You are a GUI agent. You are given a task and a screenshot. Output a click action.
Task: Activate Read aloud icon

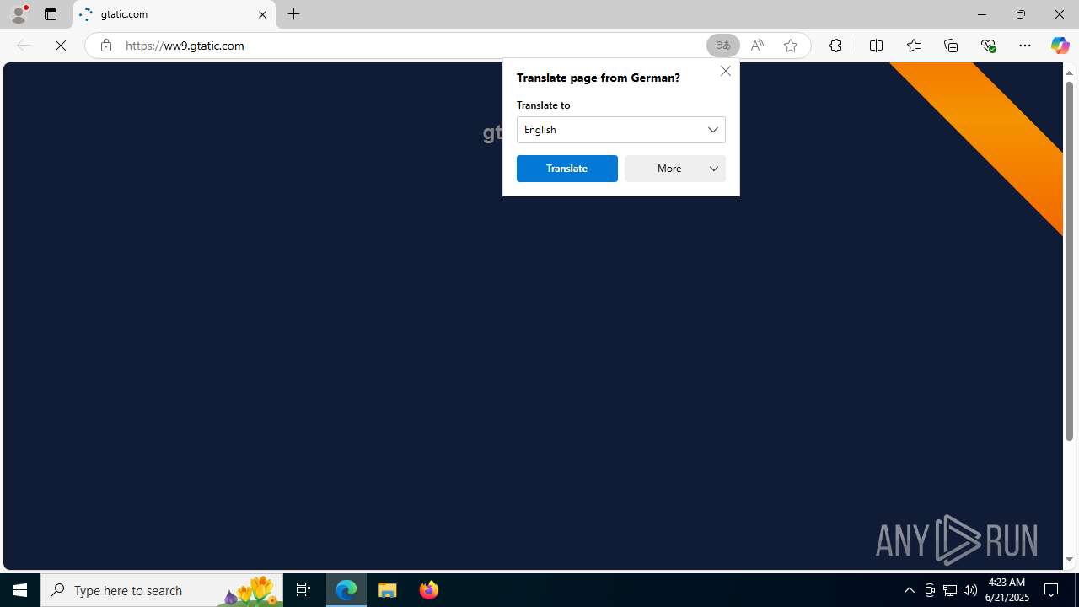[757, 46]
